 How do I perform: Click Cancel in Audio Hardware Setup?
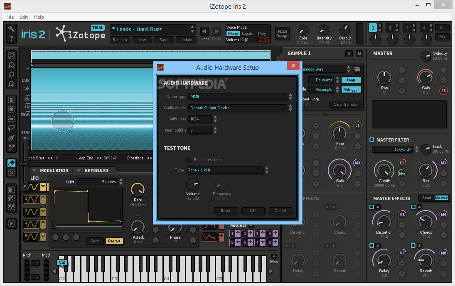[x=280, y=211]
